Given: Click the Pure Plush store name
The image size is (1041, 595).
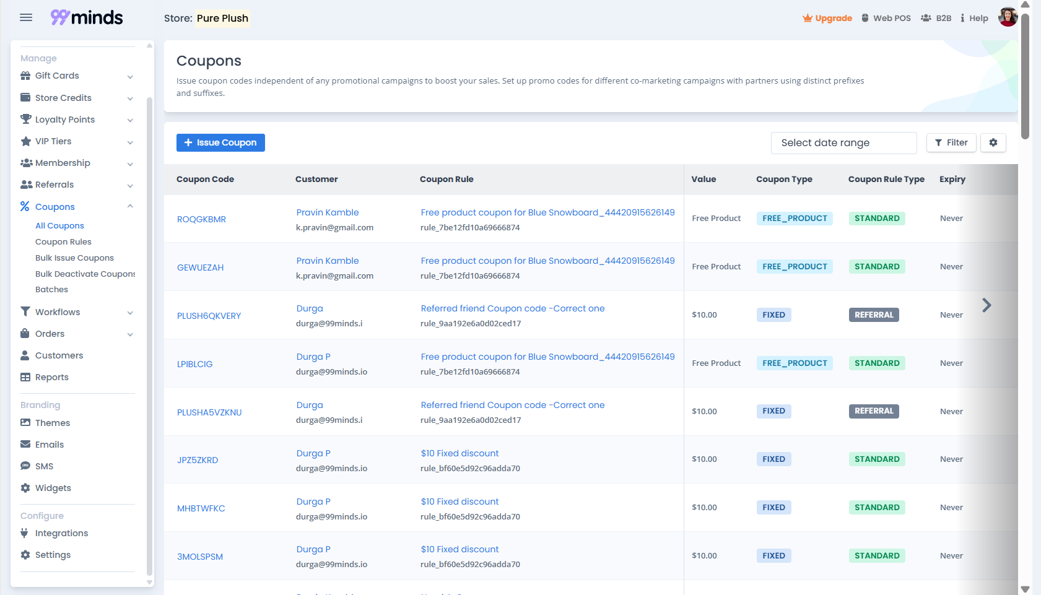Looking at the screenshot, I should click(x=222, y=18).
